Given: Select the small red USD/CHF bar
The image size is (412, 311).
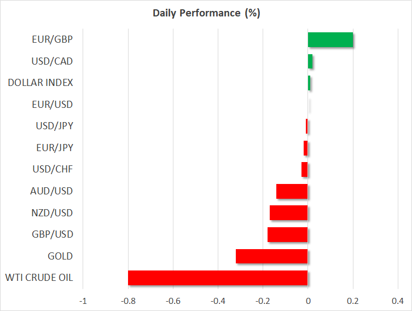Looking at the screenshot, I should (x=305, y=170).
